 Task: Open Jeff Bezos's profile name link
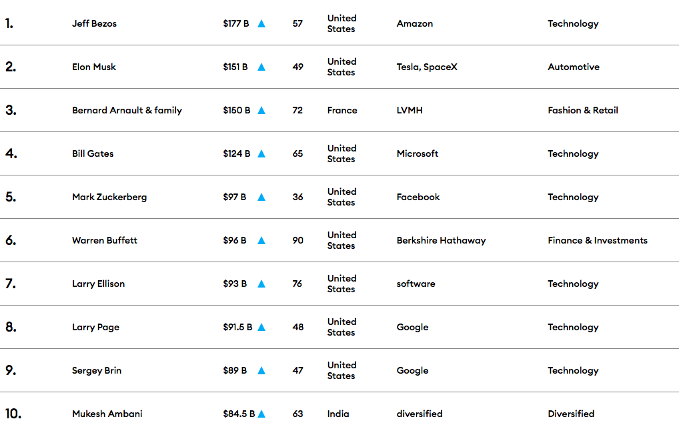coord(94,24)
